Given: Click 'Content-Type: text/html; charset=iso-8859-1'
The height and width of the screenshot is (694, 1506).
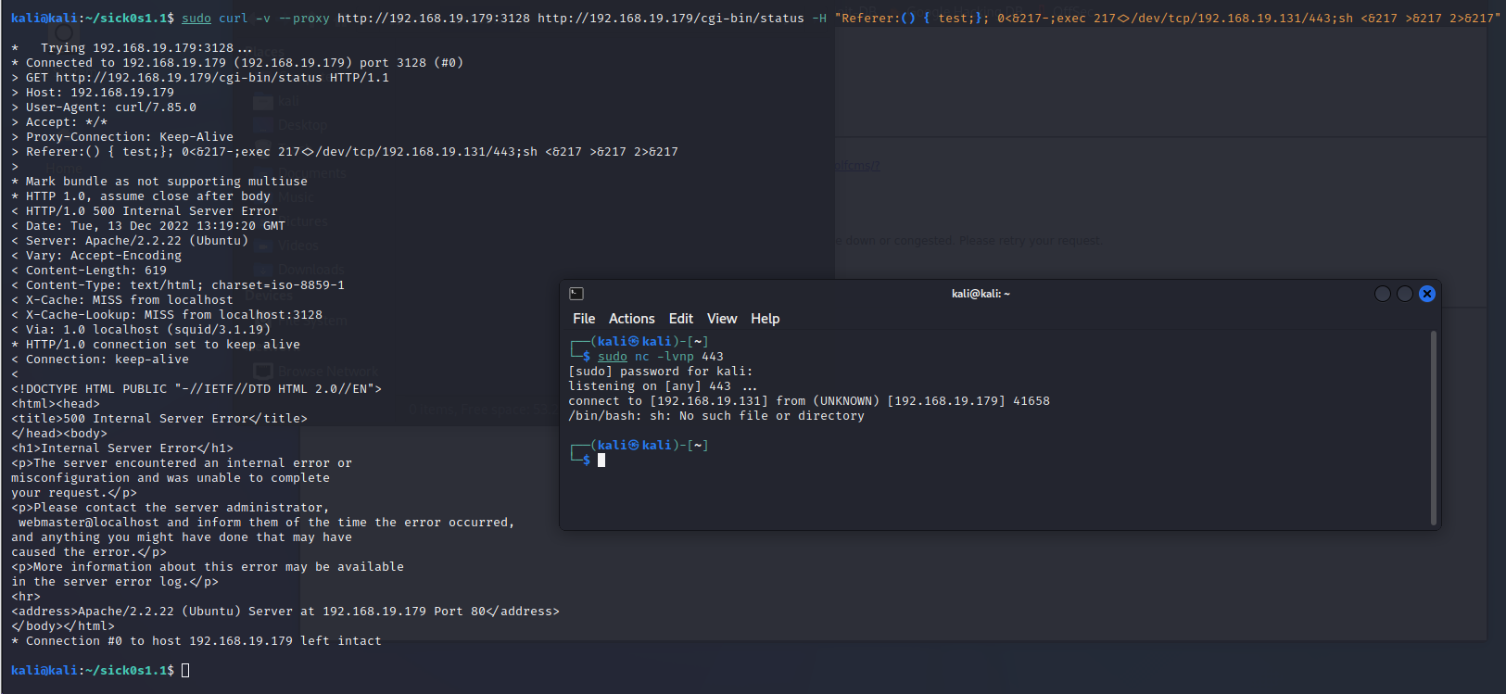Looking at the screenshot, I should tap(178, 284).
